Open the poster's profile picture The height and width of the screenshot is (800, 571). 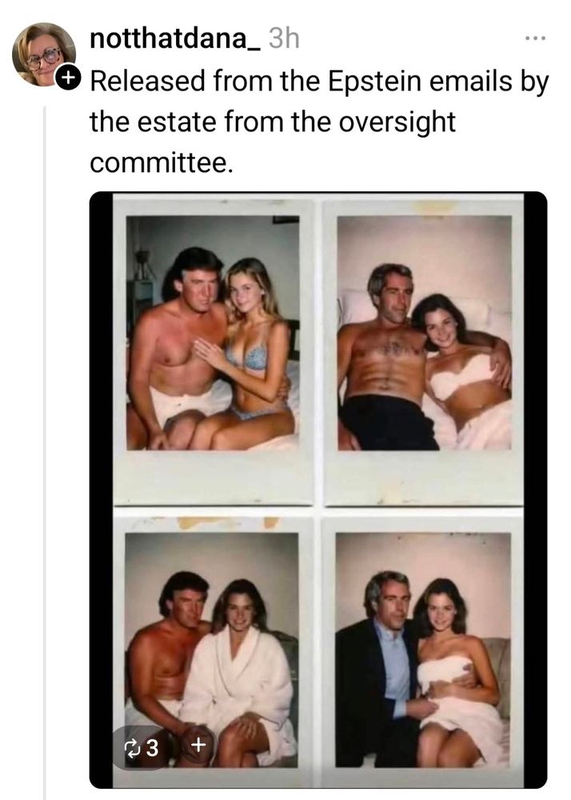(x=44, y=54)
